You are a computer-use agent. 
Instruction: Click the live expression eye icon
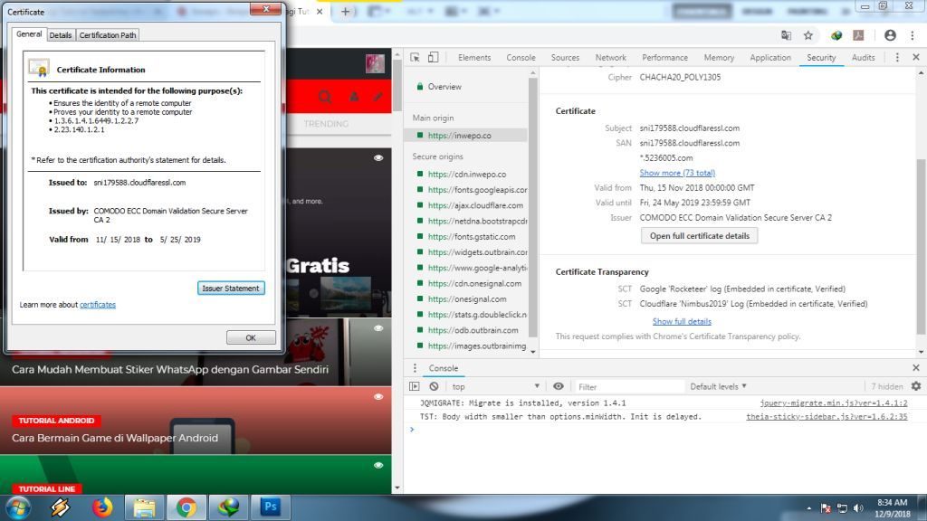coord(559,386)
